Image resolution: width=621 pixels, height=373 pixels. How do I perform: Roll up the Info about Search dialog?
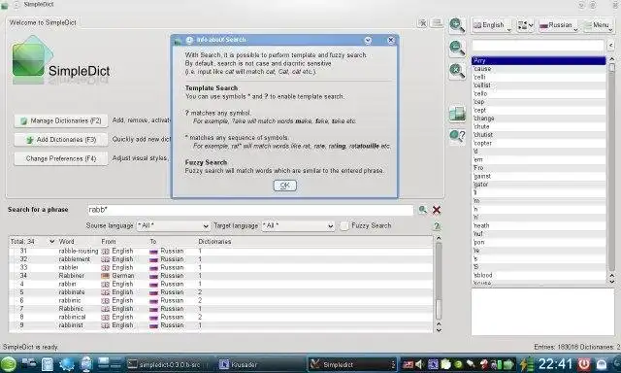click(368, 40)
